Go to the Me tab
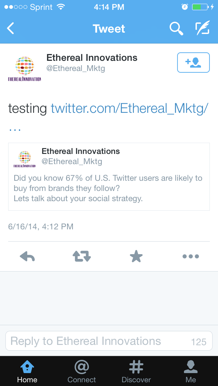 coord(191,371)
